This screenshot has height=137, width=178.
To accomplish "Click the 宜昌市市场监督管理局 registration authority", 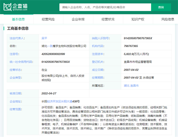I will click(x=138, y=62).
